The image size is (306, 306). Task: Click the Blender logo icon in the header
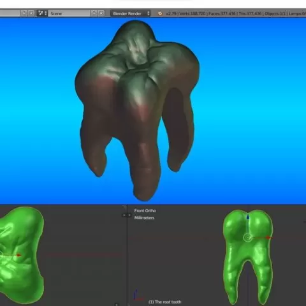point(160,13)
